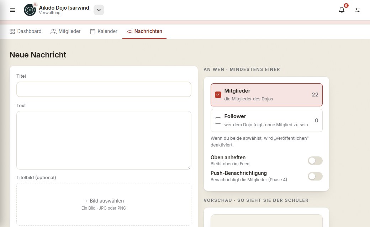Enable the Oben anheften toggle
370x227 pixels.
coord(315,161)
